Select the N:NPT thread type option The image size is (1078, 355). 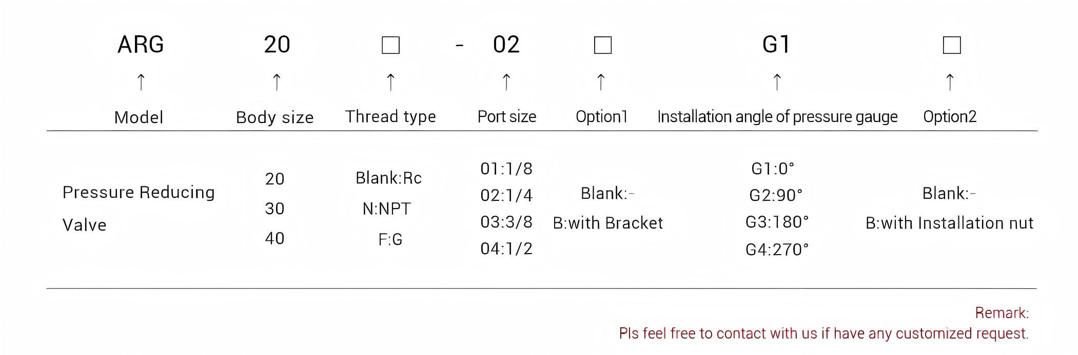tap(387, 209)
